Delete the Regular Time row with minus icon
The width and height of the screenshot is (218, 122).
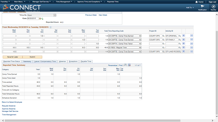coord(191,47)
